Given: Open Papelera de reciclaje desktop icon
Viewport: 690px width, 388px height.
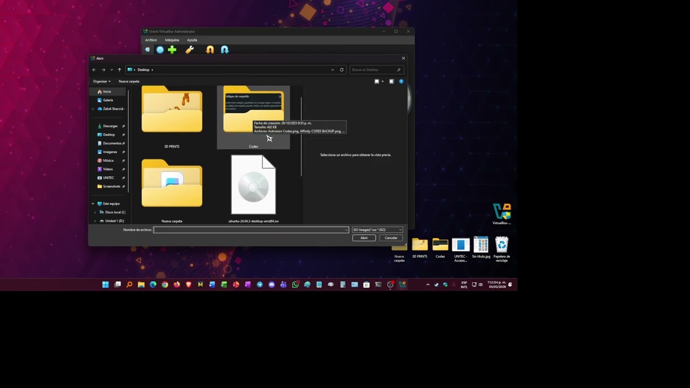Looking at the screenshot, I should tap(502, 250).
